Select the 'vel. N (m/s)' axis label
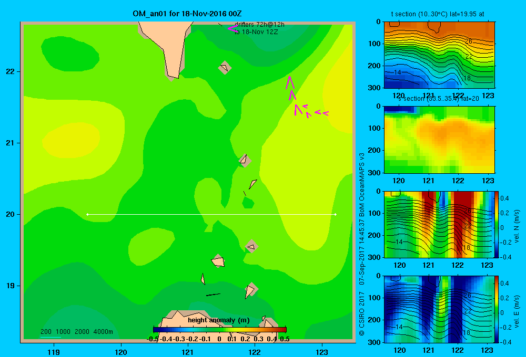This screenshot has width=526, height=357. [x=517, y=226]
